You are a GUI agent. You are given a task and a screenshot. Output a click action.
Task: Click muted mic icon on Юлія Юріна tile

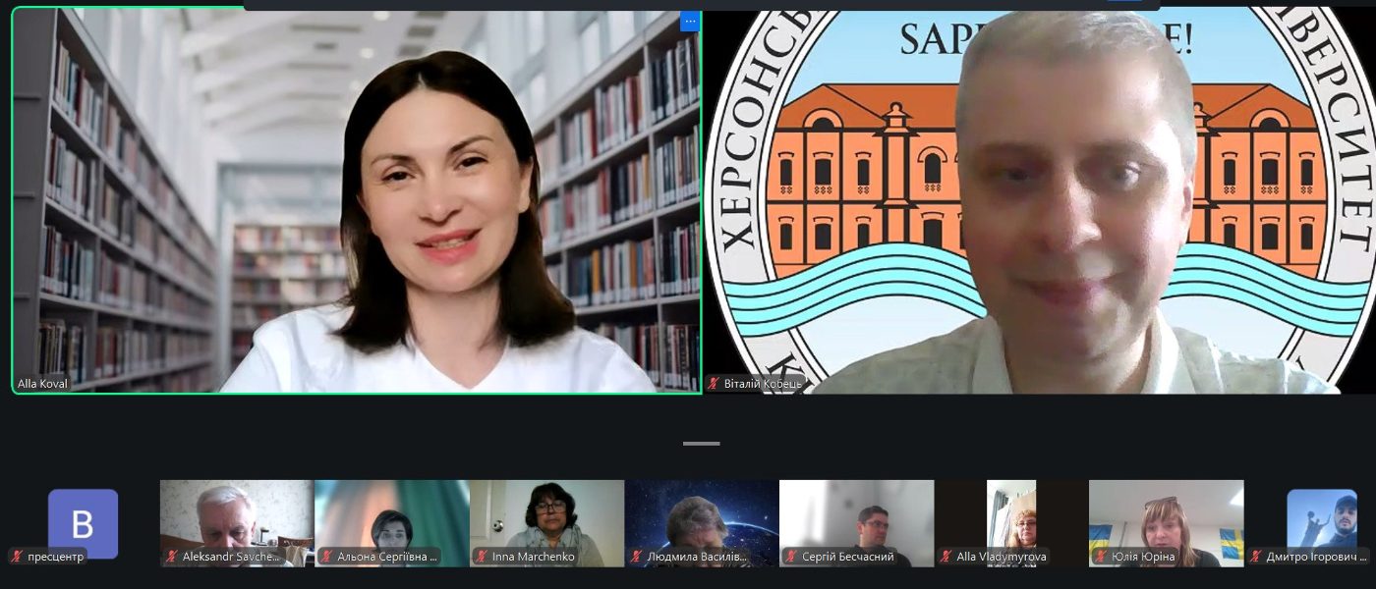click(1101, 557)
